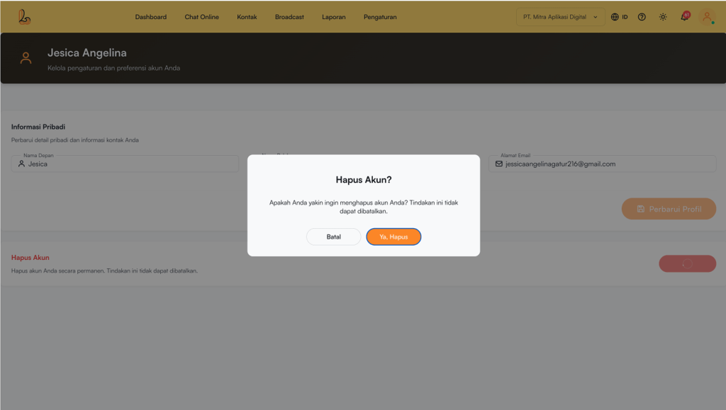The width and height of the screenshot is (726, 410).
Task: Click the app logo in the top-left corner
Action: 24,17
